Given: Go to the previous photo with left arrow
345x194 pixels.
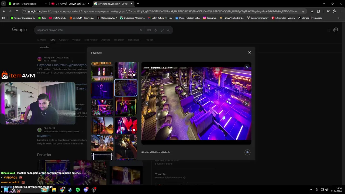Looking at the screenshot, I should click(x=147, y=103).
